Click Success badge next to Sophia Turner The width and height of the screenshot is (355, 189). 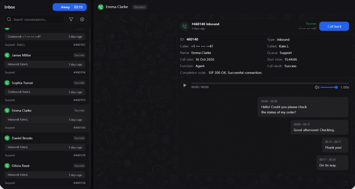click(x=79, y=82)
